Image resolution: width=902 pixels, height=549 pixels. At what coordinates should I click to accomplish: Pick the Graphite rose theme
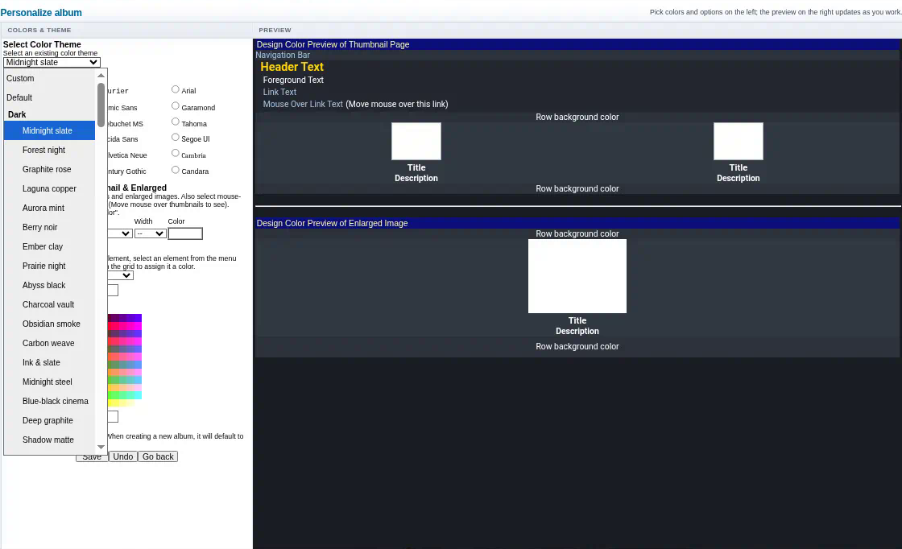pyautogui.click(x=49, y=170)
